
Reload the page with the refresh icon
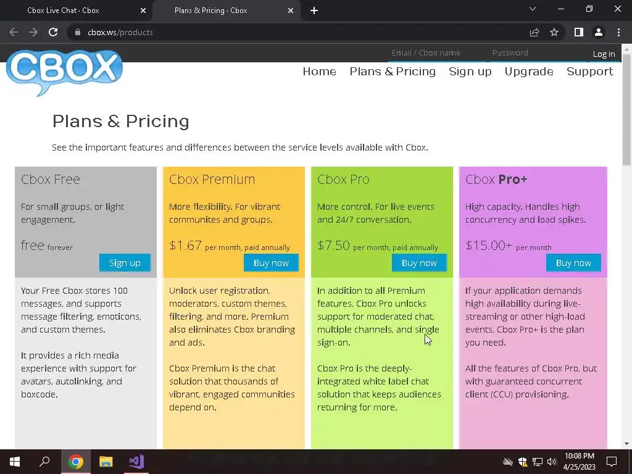click(x=53, y=32)
